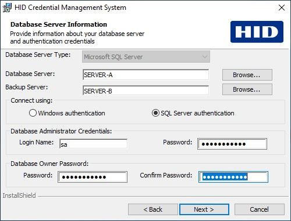Click the SQL Server authentication label text
The image size is (291, 221).
pyautogui.click(x=197, y=113)
